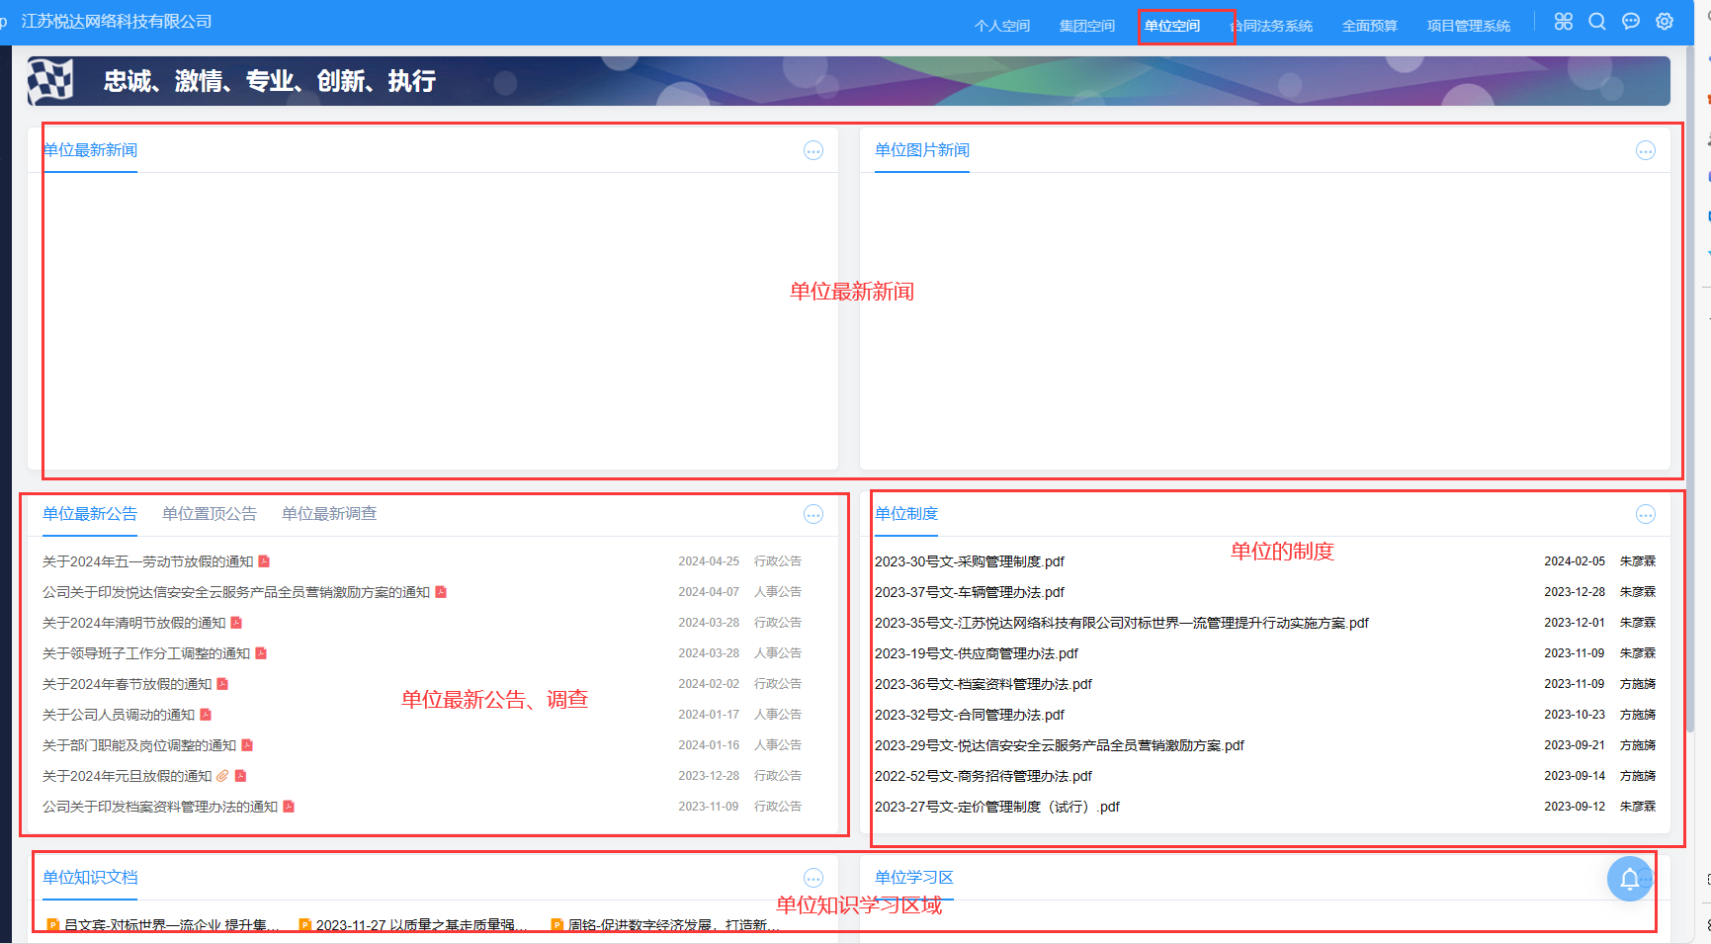
Task: Expand more menu of 单位知识文档 panel
Action: [813, 878]
